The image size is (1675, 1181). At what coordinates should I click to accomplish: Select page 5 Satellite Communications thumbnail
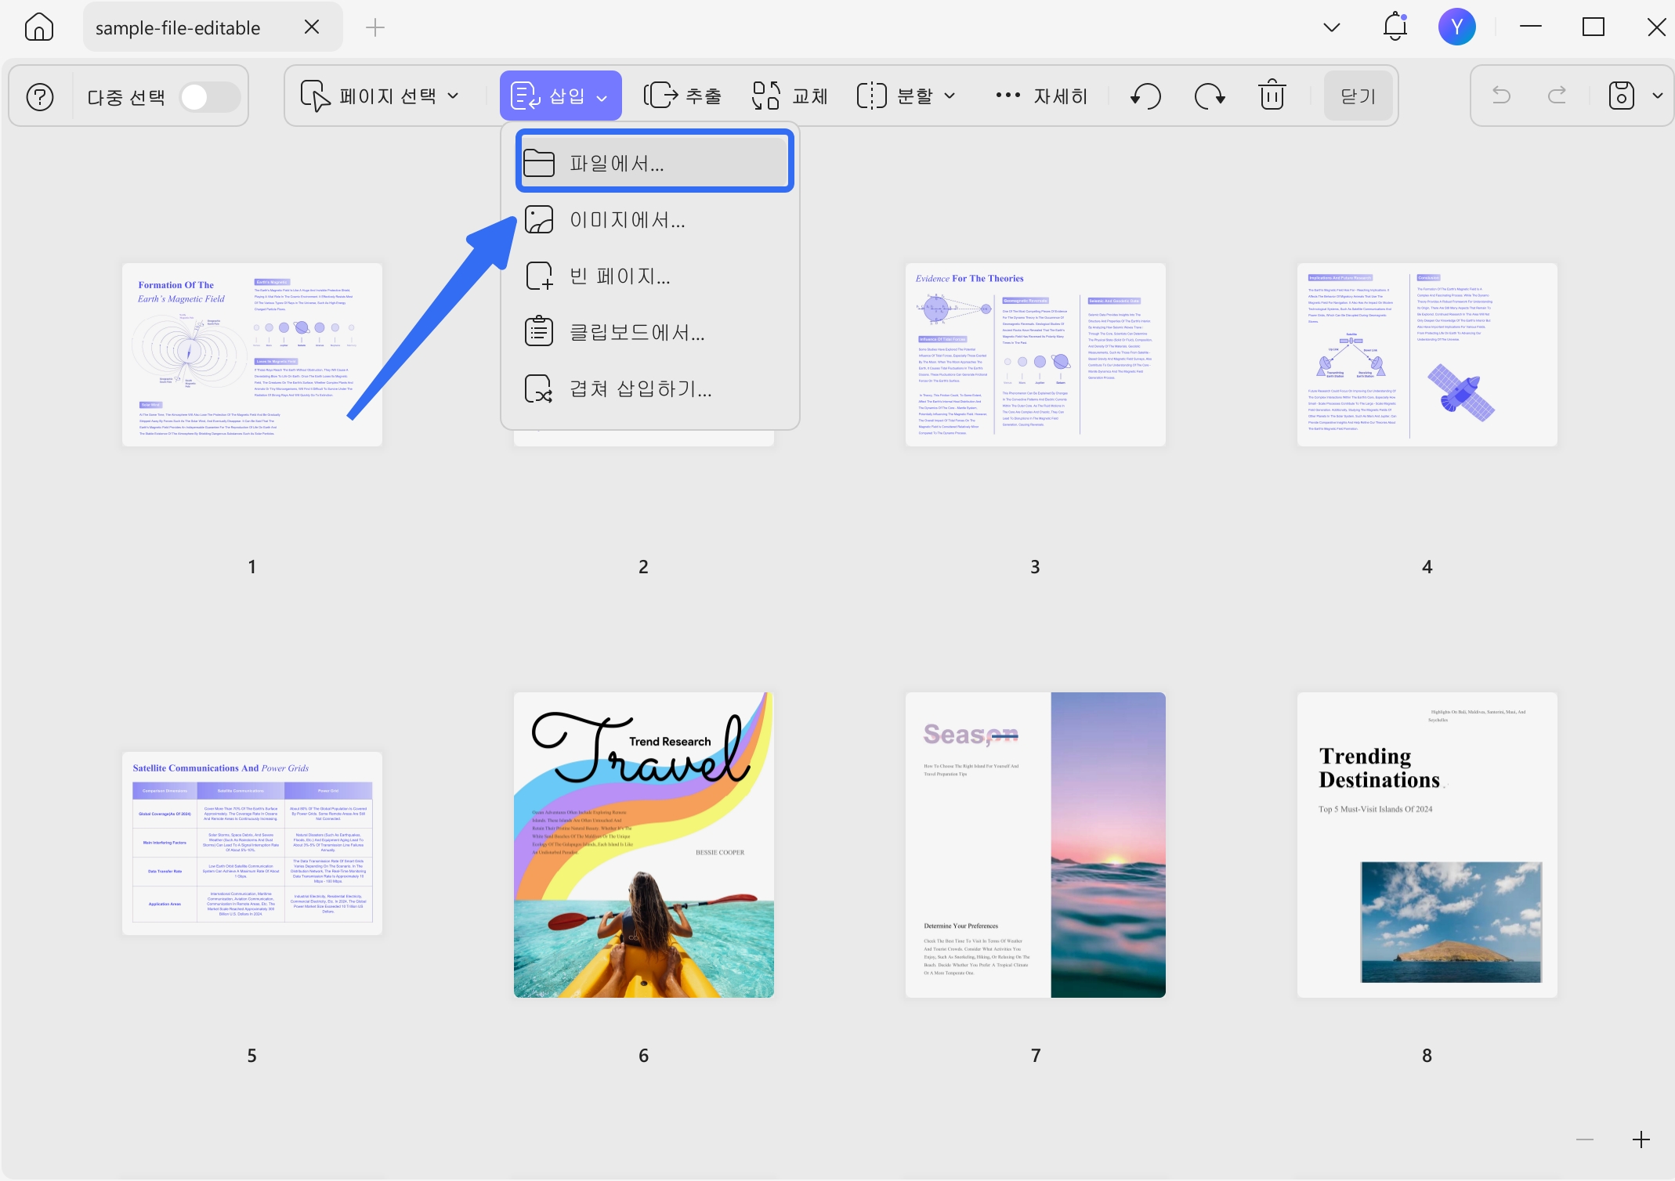(252, 843)
